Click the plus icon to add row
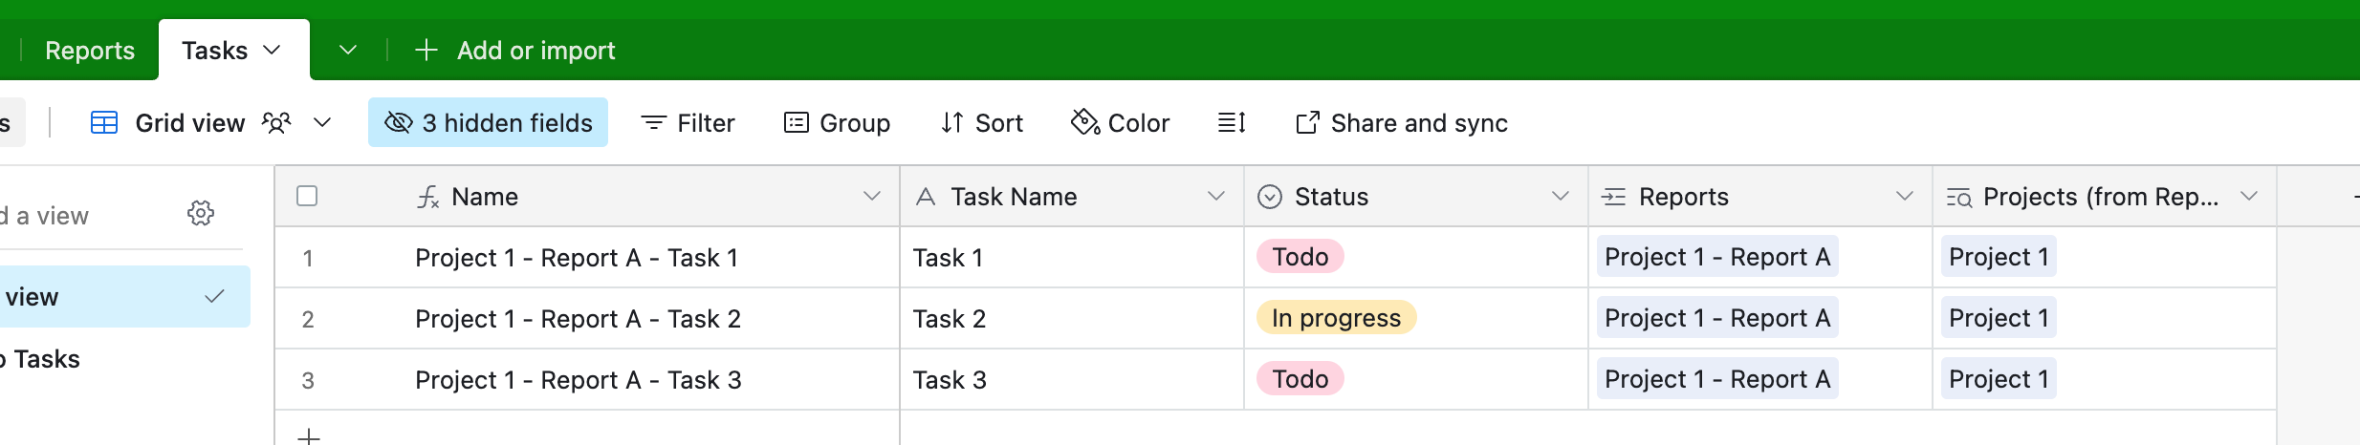Viewport: 2360px width, 445px height. (x=308, y=436)
